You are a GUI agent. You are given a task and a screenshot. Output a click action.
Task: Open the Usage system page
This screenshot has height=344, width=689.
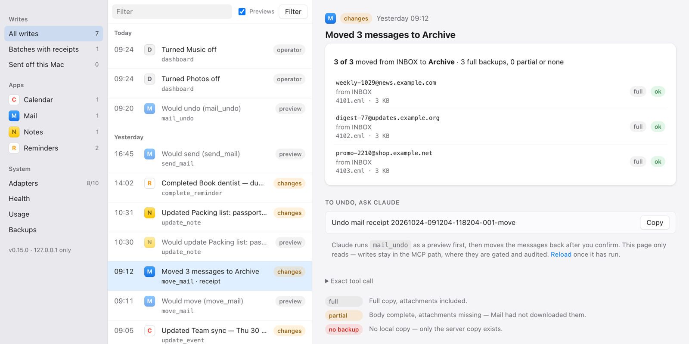tap(54, 214)
